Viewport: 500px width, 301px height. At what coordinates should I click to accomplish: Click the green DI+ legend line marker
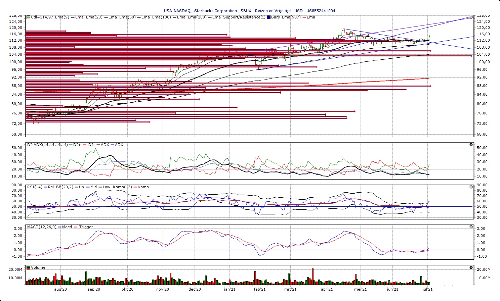point(70,145)
